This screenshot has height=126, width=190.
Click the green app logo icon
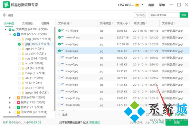[x=6, y=5]
